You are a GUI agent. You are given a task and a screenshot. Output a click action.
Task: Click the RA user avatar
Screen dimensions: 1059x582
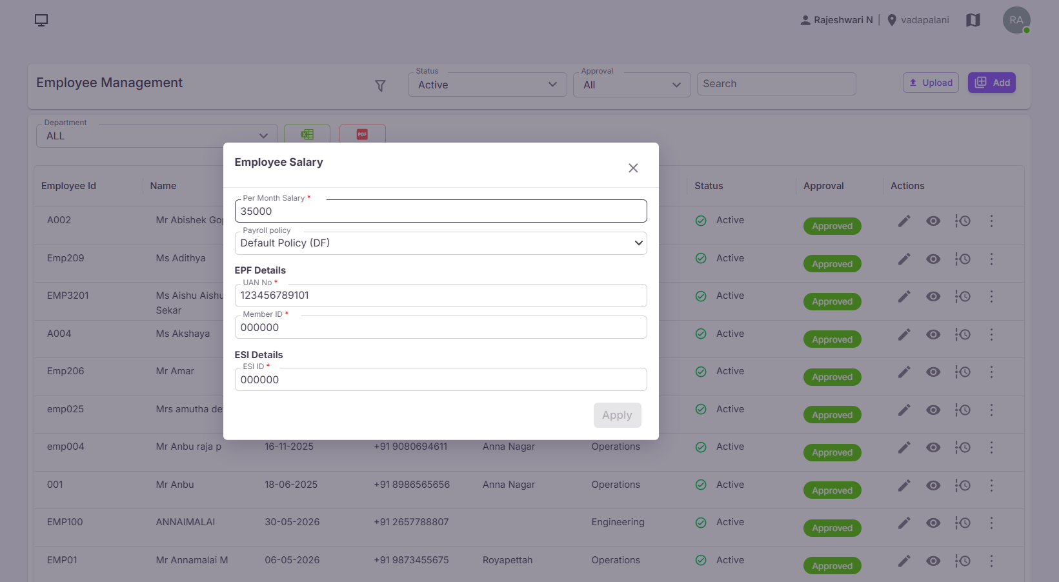click(1016, 20)
